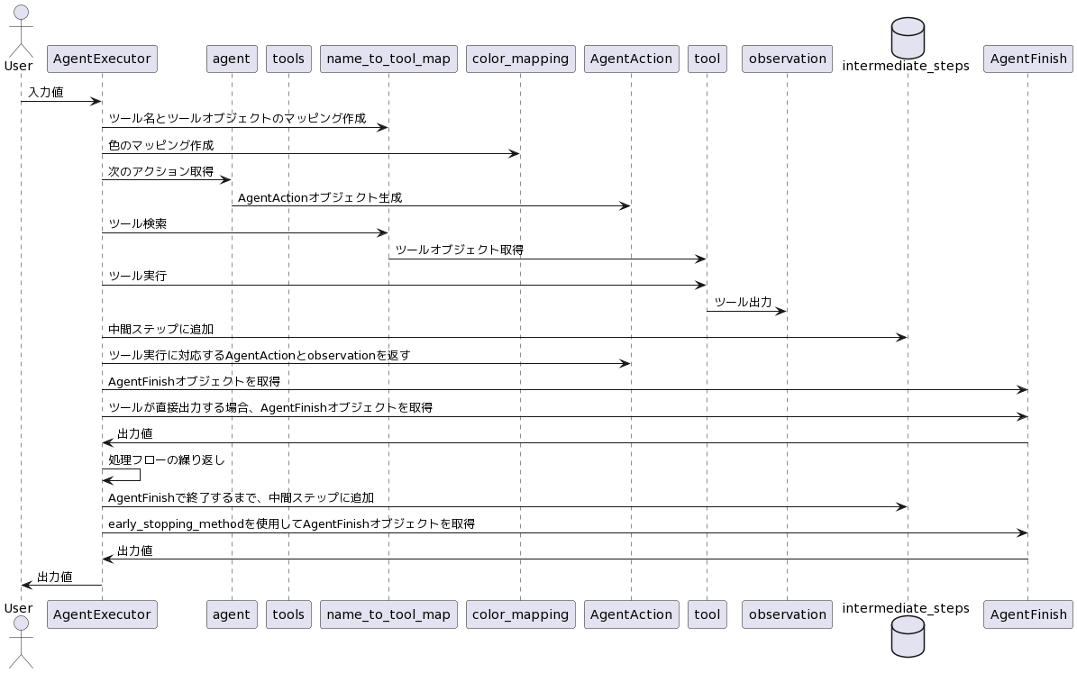Select the bottom name_to_tool_map participant box
This screenshot has width=1077, height=673.
(388, 614)
